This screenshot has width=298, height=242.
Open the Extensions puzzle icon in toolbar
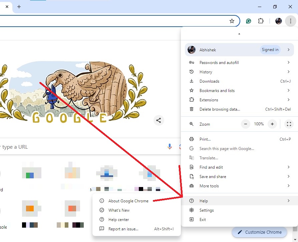coord(261,21)
